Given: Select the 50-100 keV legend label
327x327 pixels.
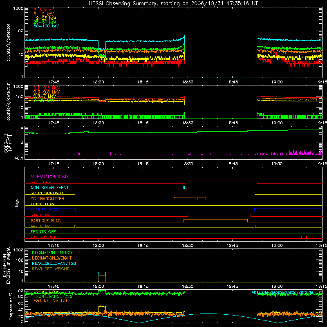Looking at the screenshot, I should pyautogui.click(x=46, y=26).
